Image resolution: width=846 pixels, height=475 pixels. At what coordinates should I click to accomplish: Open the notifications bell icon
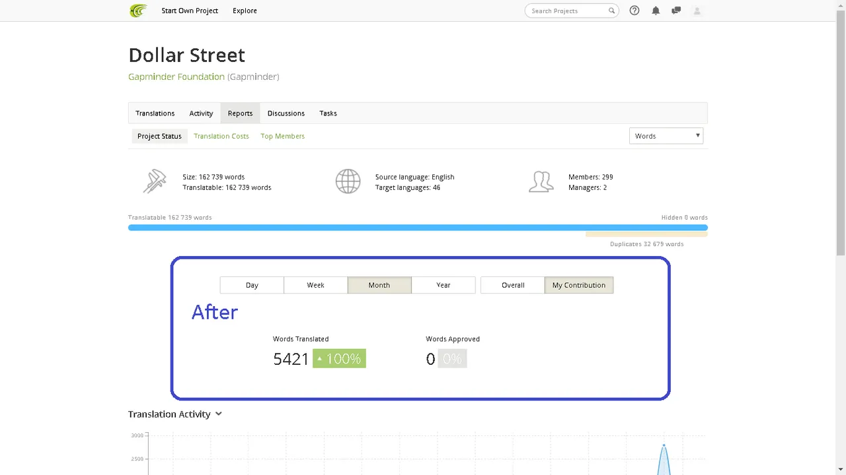click(x=656, y=11)
